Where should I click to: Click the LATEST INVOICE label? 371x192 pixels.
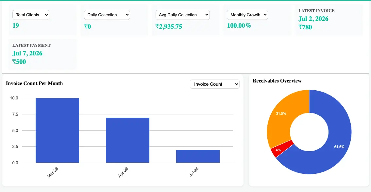(x=316, y=11)
